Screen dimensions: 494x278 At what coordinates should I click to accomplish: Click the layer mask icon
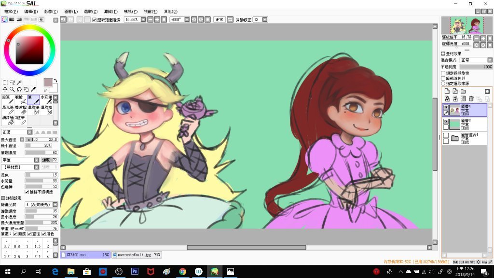click(487, 91)
